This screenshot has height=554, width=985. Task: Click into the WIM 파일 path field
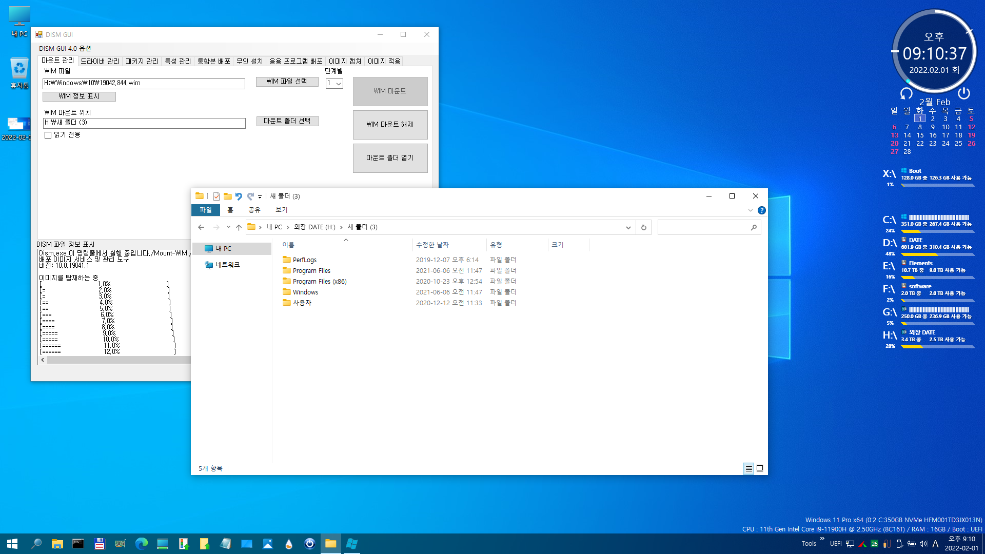coord(144,83)
